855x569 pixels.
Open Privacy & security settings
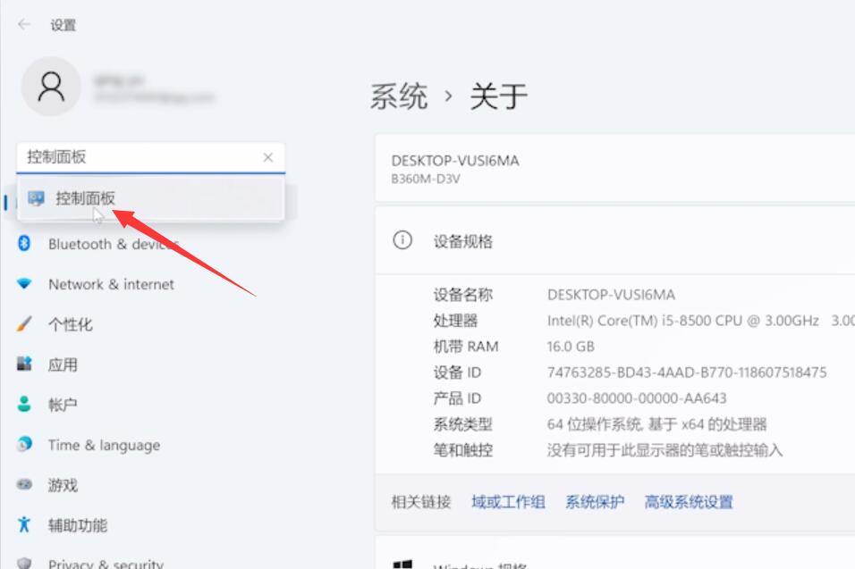[106, 564]
